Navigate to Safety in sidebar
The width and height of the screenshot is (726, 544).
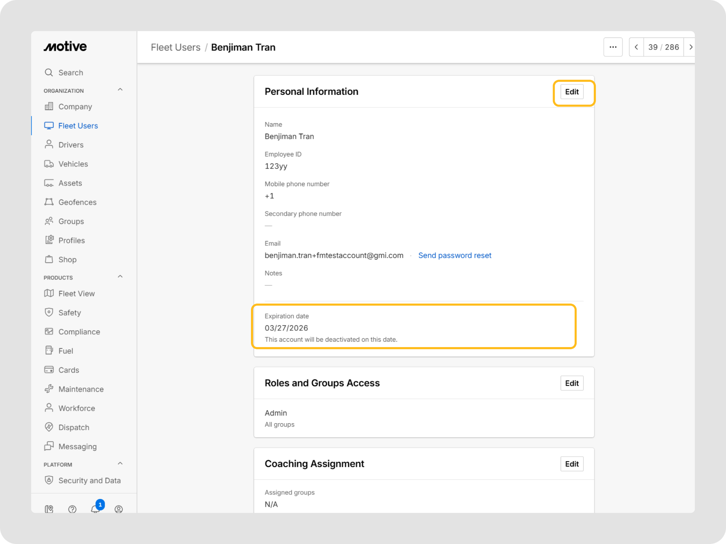(x=69, y=313)
